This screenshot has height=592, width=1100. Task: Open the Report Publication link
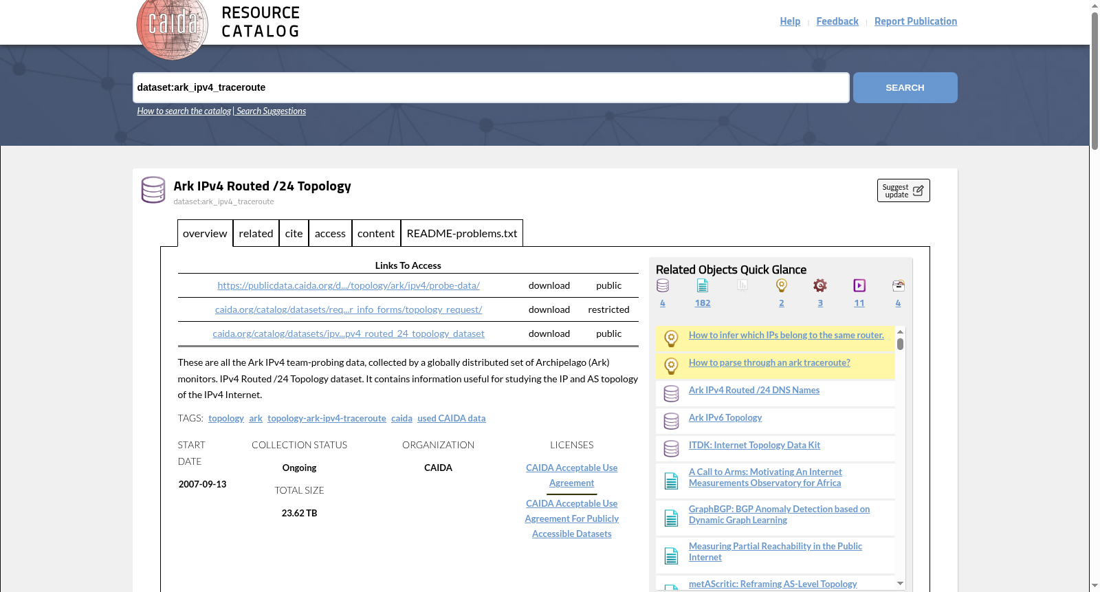pyautogui.click(x=916, y=21)
